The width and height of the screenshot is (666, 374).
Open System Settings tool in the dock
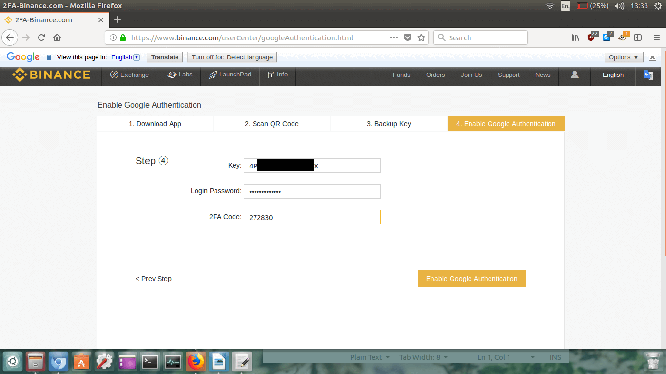(x=104, y=362)
